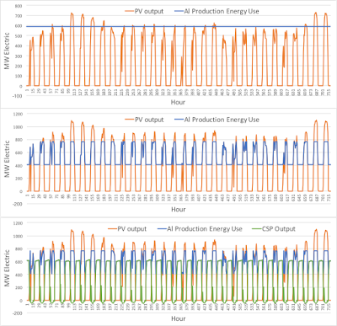Click PV output legend in bottom chart

click(127, 229)
